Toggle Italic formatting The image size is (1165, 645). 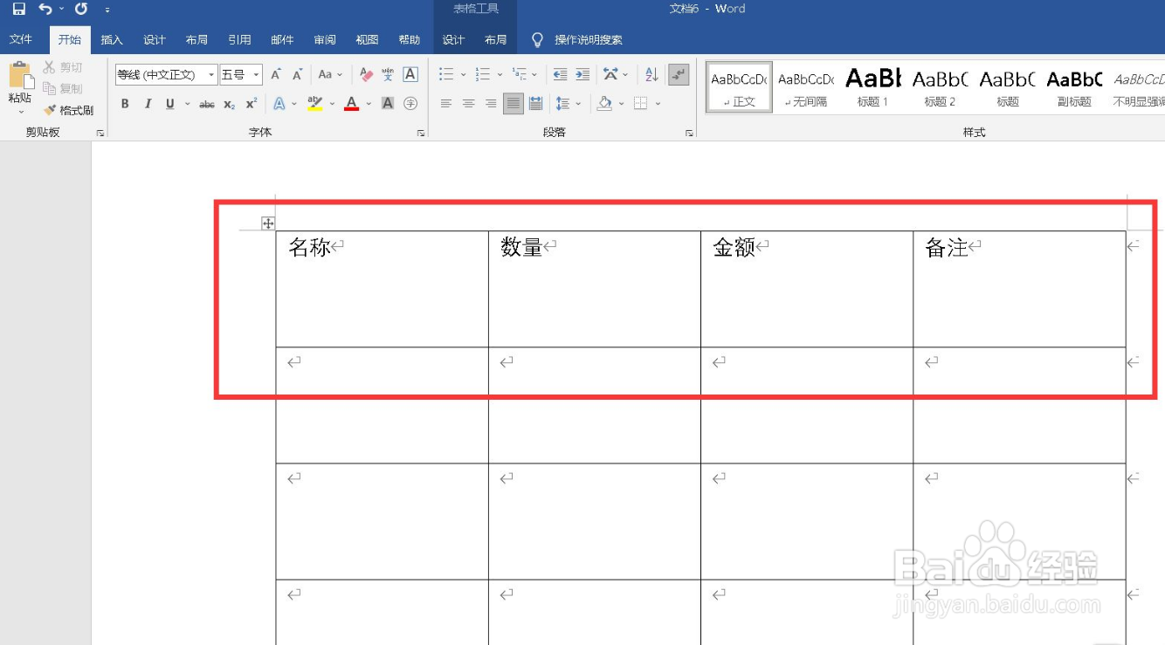148,104
